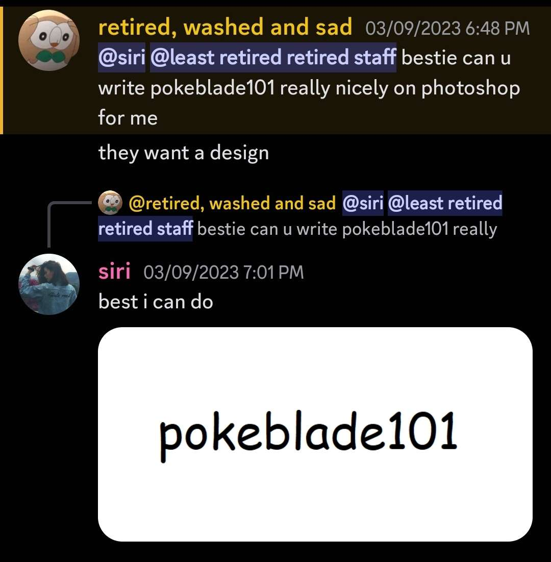Click the small owl avatar in reply preview
551x562 pixels.
coord(110,203)
